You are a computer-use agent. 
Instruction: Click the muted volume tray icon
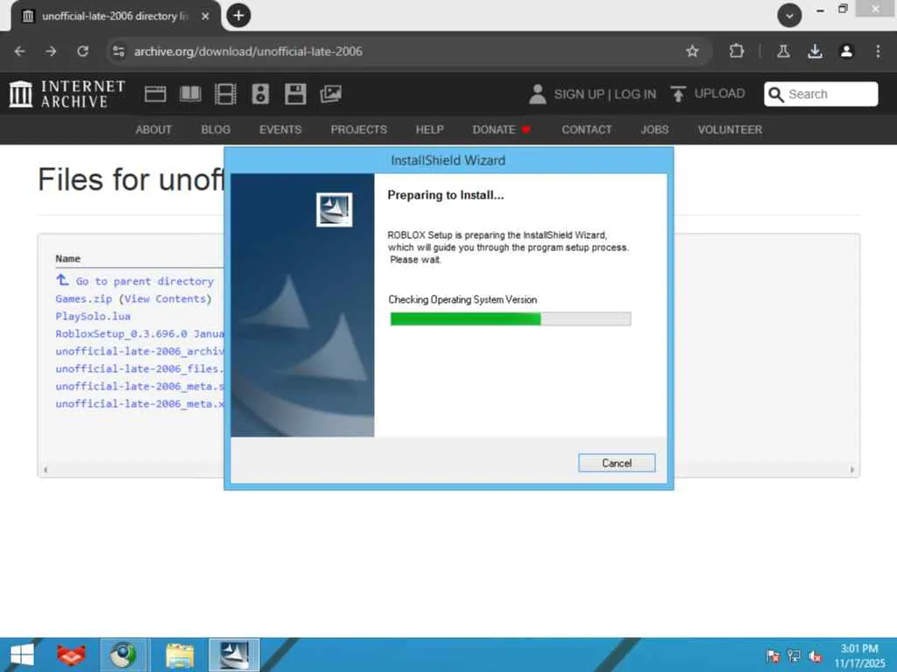coord(815,656)
